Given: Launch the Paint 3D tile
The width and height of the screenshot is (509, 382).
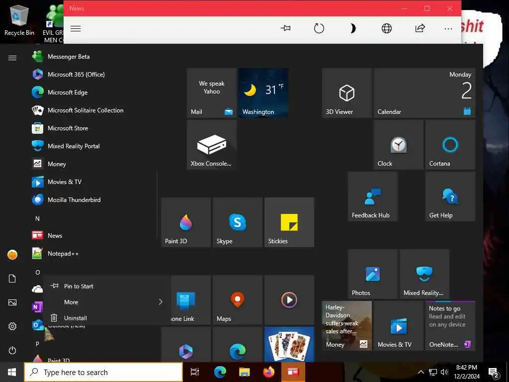Looking at the screenshot, I should tap(186, 222).
